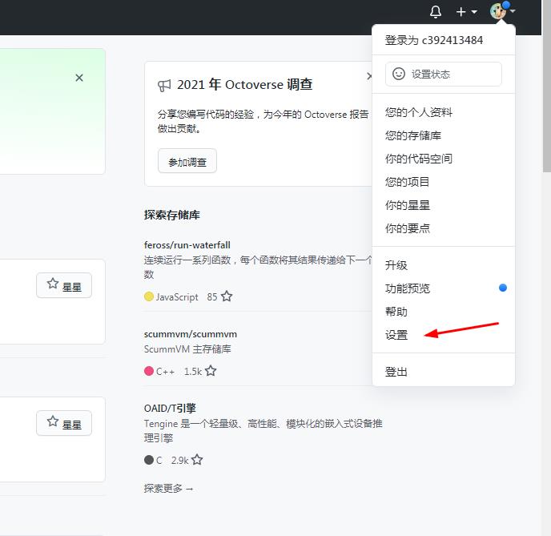Dismiss the Octoverse survey card
The width and height of the screenshot is (551, 536).
point(369,76)
